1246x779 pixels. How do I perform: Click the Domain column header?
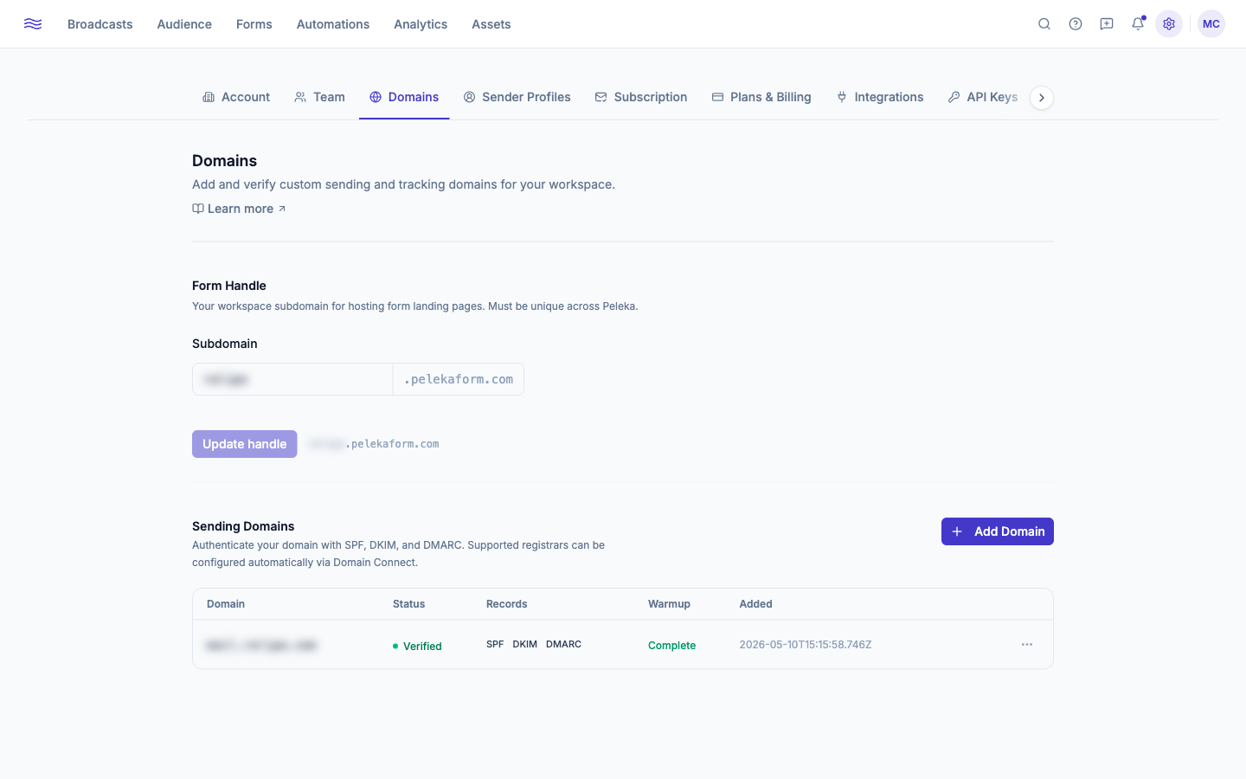tap(226, 604)
